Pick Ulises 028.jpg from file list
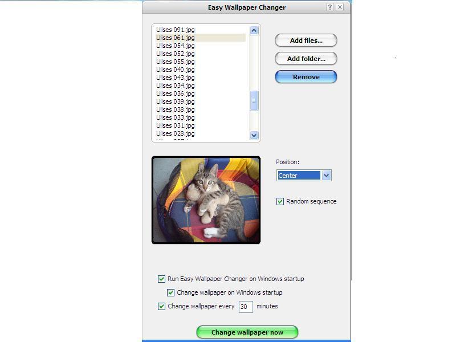 pyautogui.click(x=176, y=133)
